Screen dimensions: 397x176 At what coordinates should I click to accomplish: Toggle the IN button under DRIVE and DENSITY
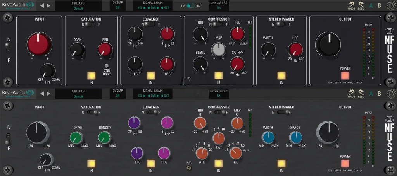tap(91, 164)
